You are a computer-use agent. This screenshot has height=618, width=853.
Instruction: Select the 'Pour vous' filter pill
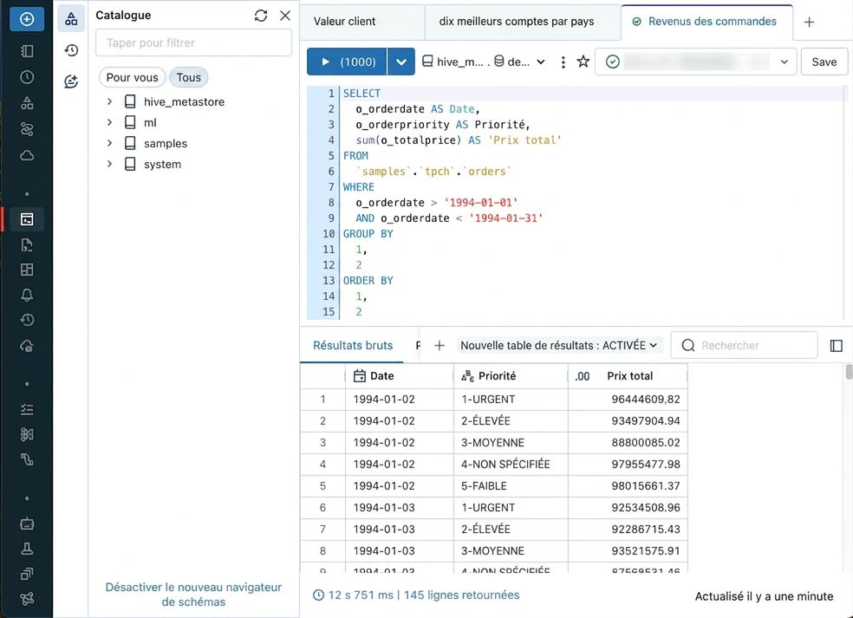pos(132,77)
